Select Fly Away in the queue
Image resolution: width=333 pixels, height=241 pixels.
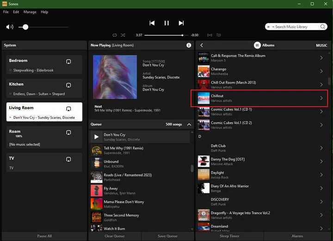coord(141,191)
